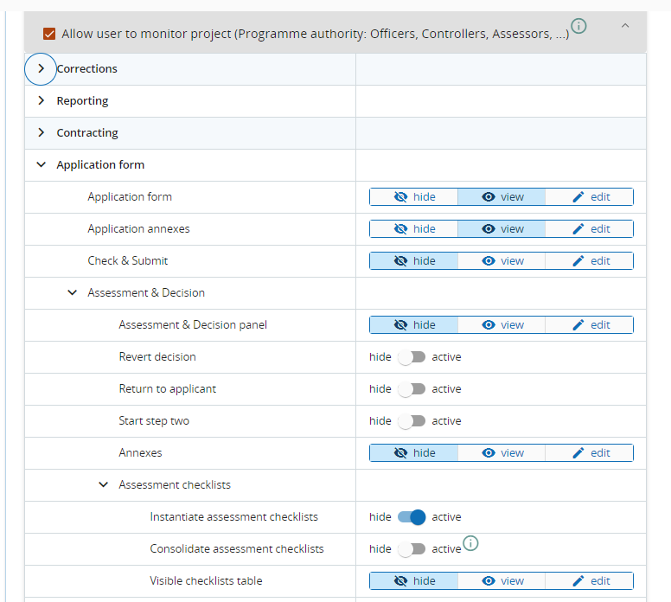Select the Revert decision label

click(x=157, y=357)
